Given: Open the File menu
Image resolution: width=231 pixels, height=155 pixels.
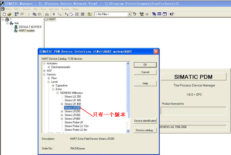Looking at the screenshot, I should [x=9, y=9].
